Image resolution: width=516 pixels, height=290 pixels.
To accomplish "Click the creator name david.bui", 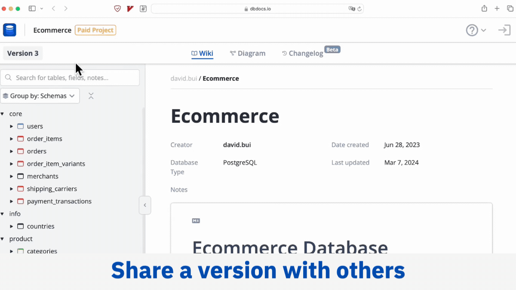I will pyautogui.click(x=237, y=145).
